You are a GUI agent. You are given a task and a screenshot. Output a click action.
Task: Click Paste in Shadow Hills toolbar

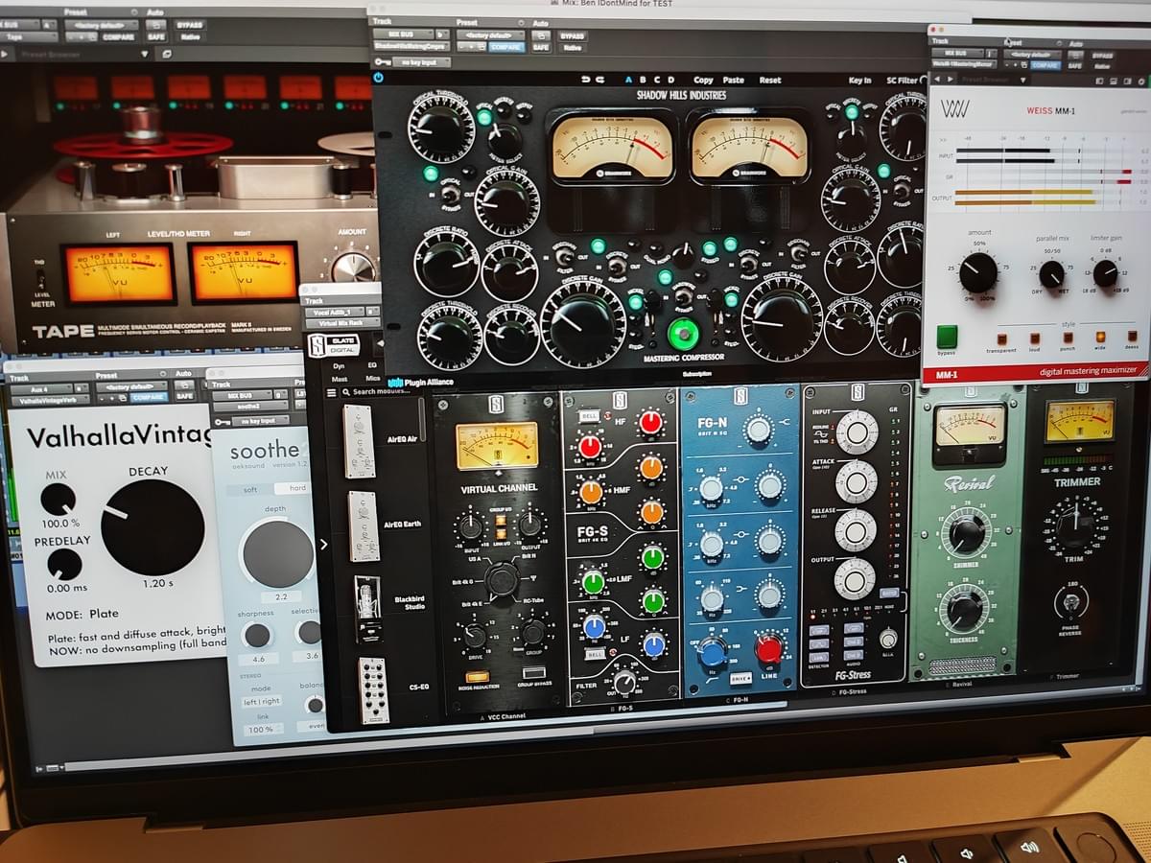click(734, 81)
